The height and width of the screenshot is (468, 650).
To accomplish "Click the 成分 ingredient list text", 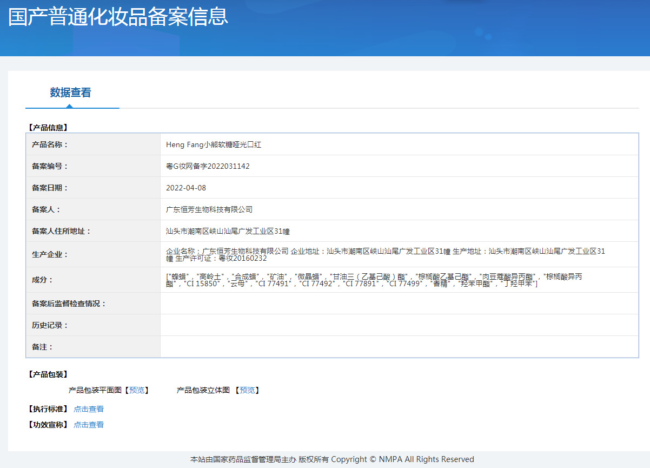I will point(374,280).
